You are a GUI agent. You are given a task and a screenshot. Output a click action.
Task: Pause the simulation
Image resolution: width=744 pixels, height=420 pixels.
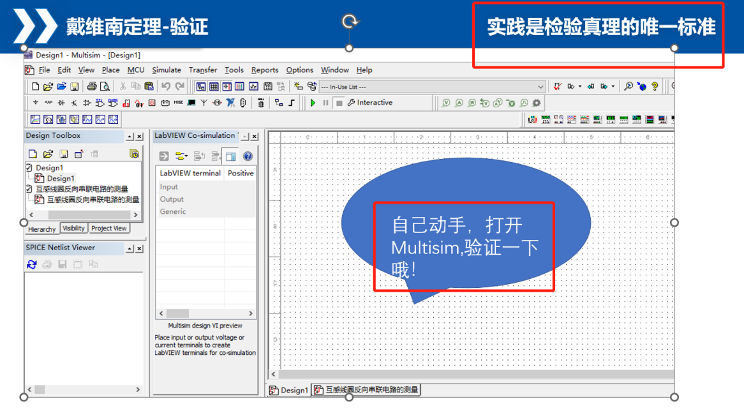click(325, 103)
